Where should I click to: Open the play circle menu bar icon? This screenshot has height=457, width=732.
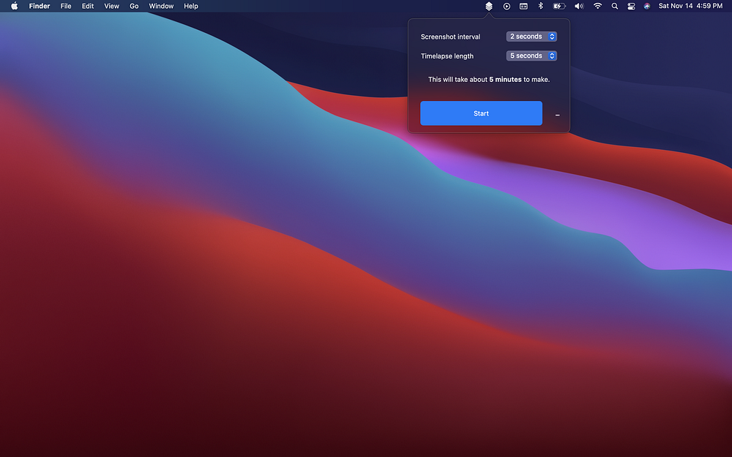507,6
